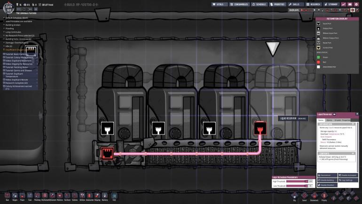The image size is (362, 204).
Task: Collapse the Contents section header
Action: [337, 153]
